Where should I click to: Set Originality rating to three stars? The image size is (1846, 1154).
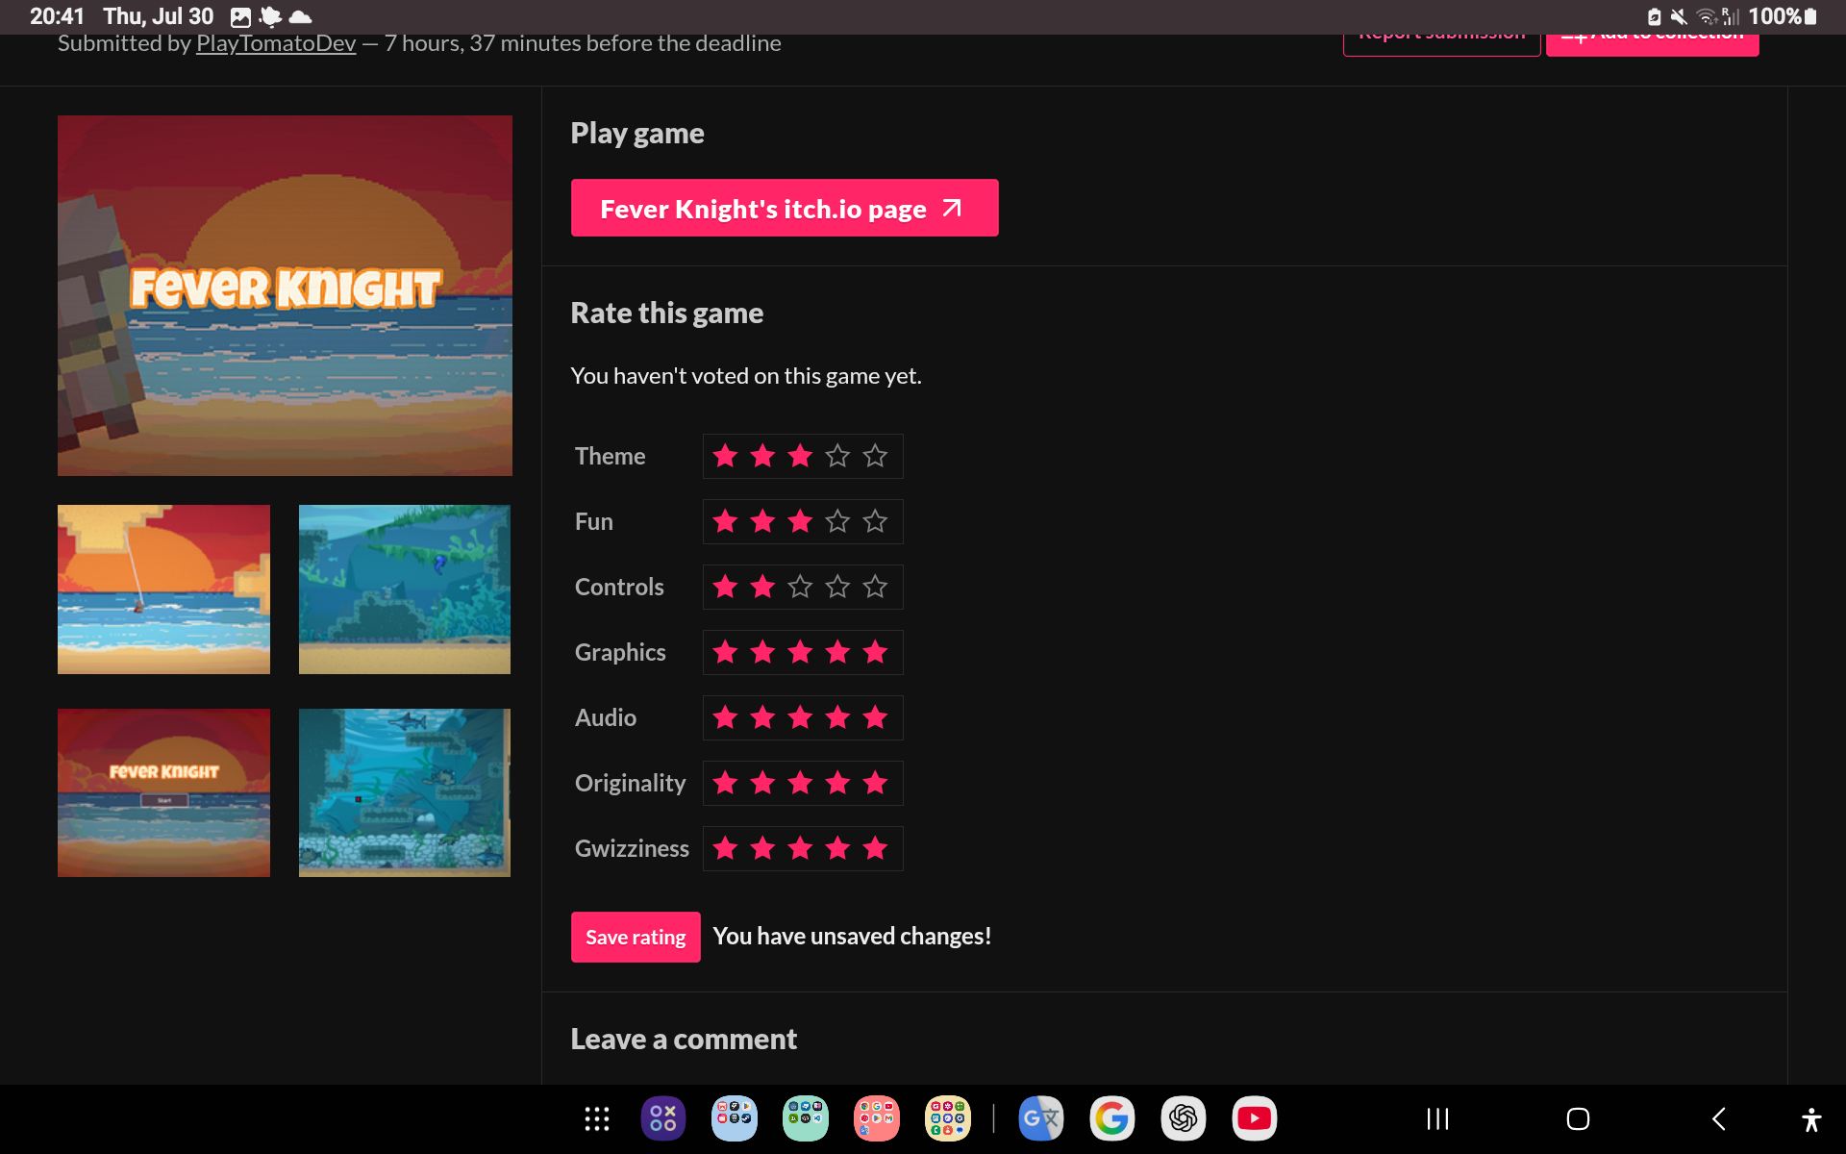(800, 783)
